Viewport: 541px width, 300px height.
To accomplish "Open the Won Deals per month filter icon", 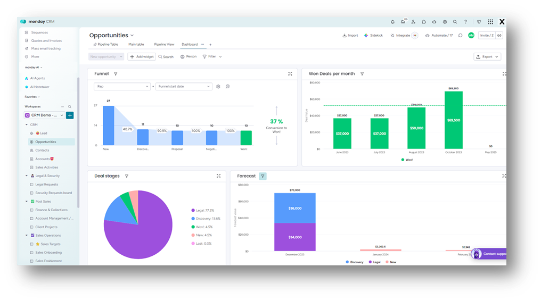I will tap(362, 74).
